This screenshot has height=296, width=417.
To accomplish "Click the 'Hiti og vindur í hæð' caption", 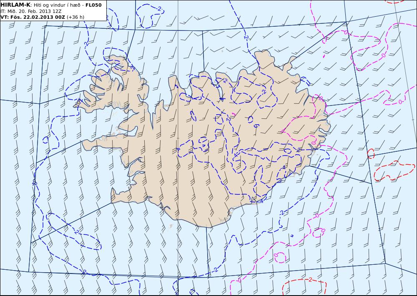I will pyautogui.click(x=57, y=5).
